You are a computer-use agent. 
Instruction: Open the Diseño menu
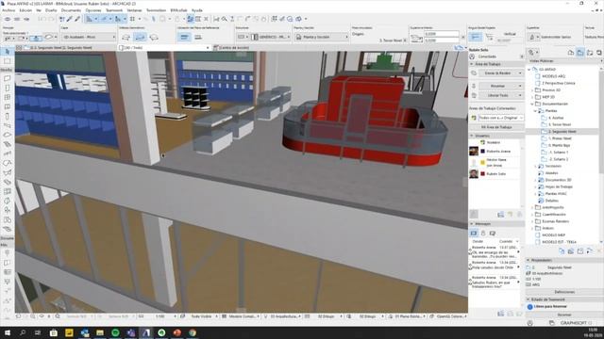(51, 10)
